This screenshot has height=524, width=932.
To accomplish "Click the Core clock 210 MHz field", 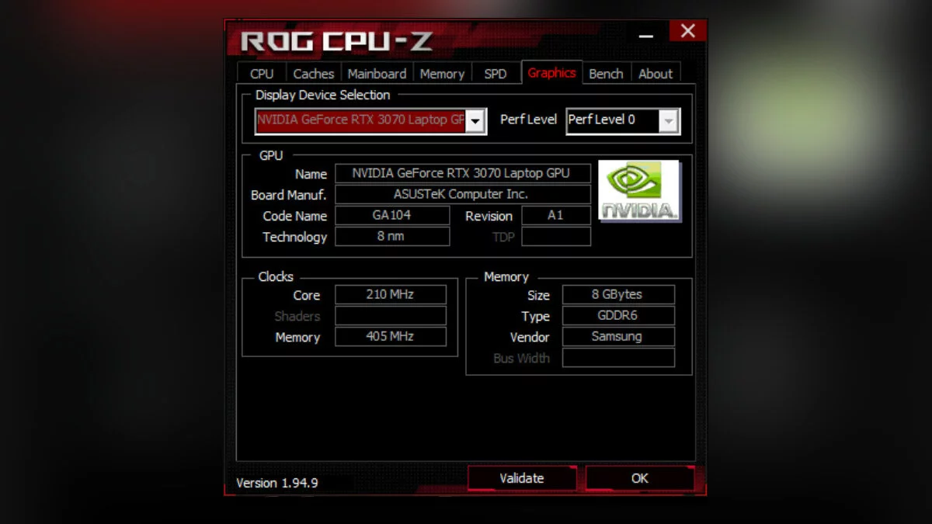I will click(x=391, y=295).
